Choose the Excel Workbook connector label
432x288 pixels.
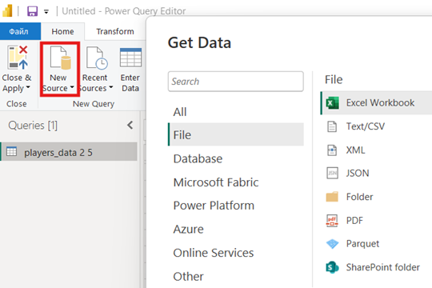pos(380,102)
